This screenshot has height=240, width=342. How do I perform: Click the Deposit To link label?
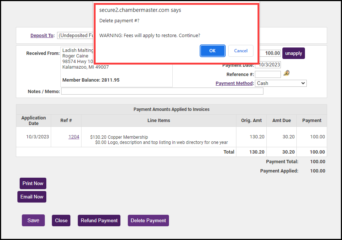(x=42, y=36)
